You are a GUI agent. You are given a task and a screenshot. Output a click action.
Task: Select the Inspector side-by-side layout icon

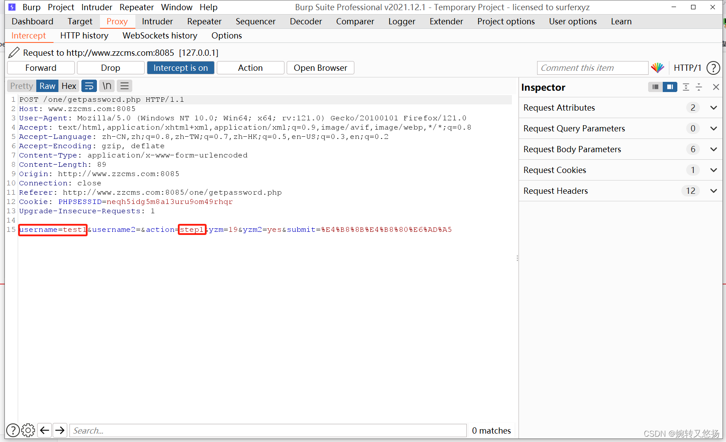tap(670, 87)
